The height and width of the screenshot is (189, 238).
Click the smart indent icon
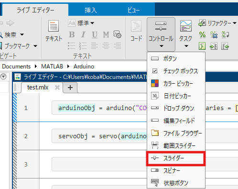click(x=202, y=46)
